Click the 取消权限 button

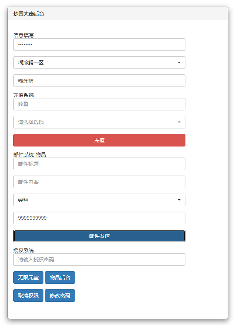coord(28,296)
